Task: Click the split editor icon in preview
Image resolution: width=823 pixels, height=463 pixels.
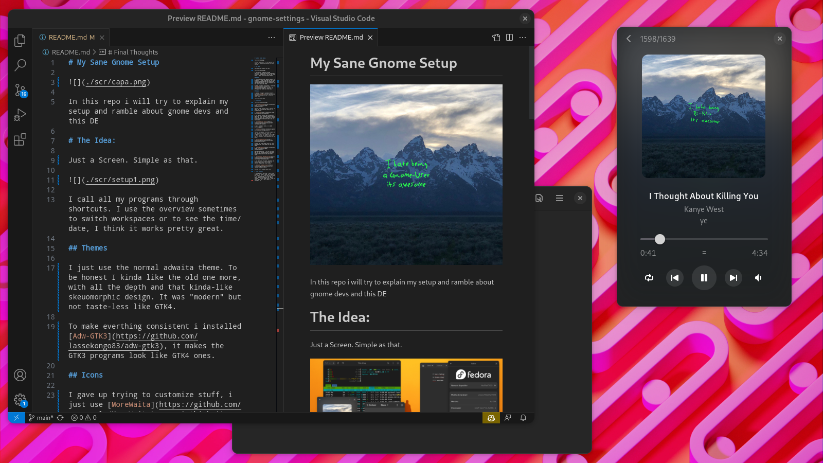Action: [x=509, y=38]
